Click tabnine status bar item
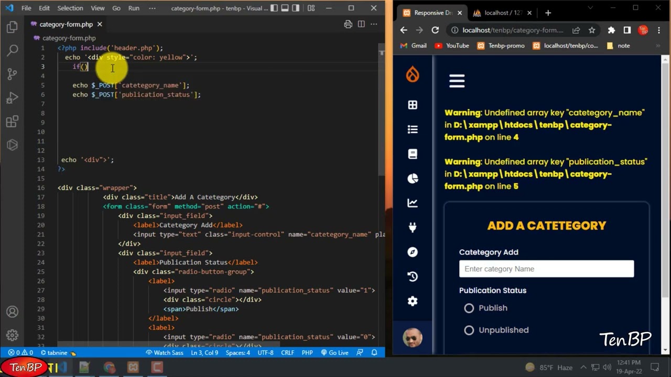Viewport: 671px width, 377px height. 58,353
